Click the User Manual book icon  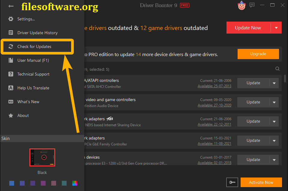click(x=11, y=60)
